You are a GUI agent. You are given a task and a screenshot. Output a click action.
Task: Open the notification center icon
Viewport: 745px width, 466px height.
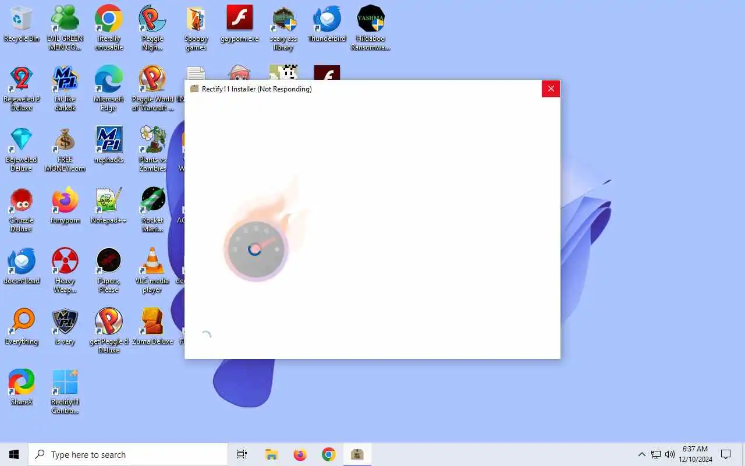click(726, 454)
